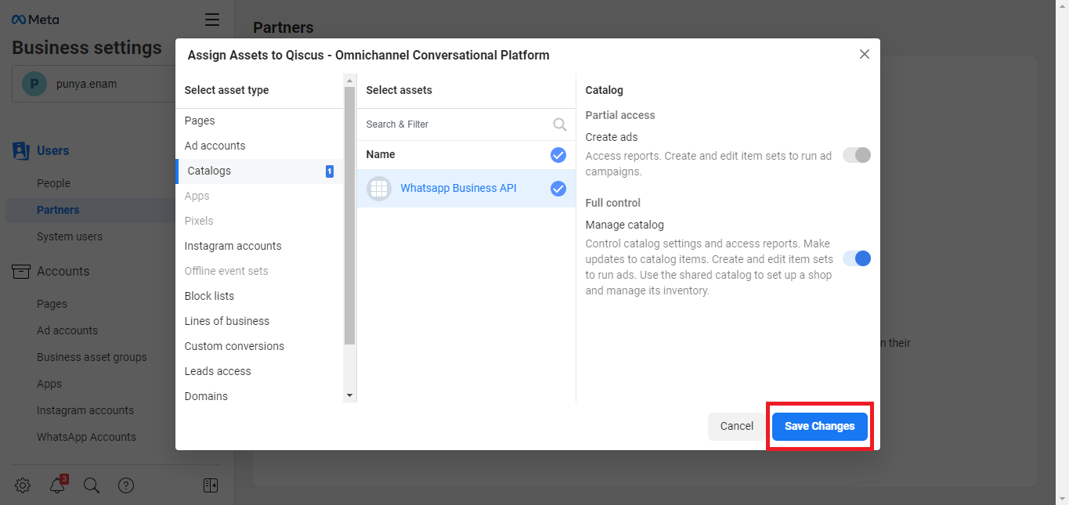Select Instagram accounts asset type
The image size is (1069, 505).
[x=259, y=246]
